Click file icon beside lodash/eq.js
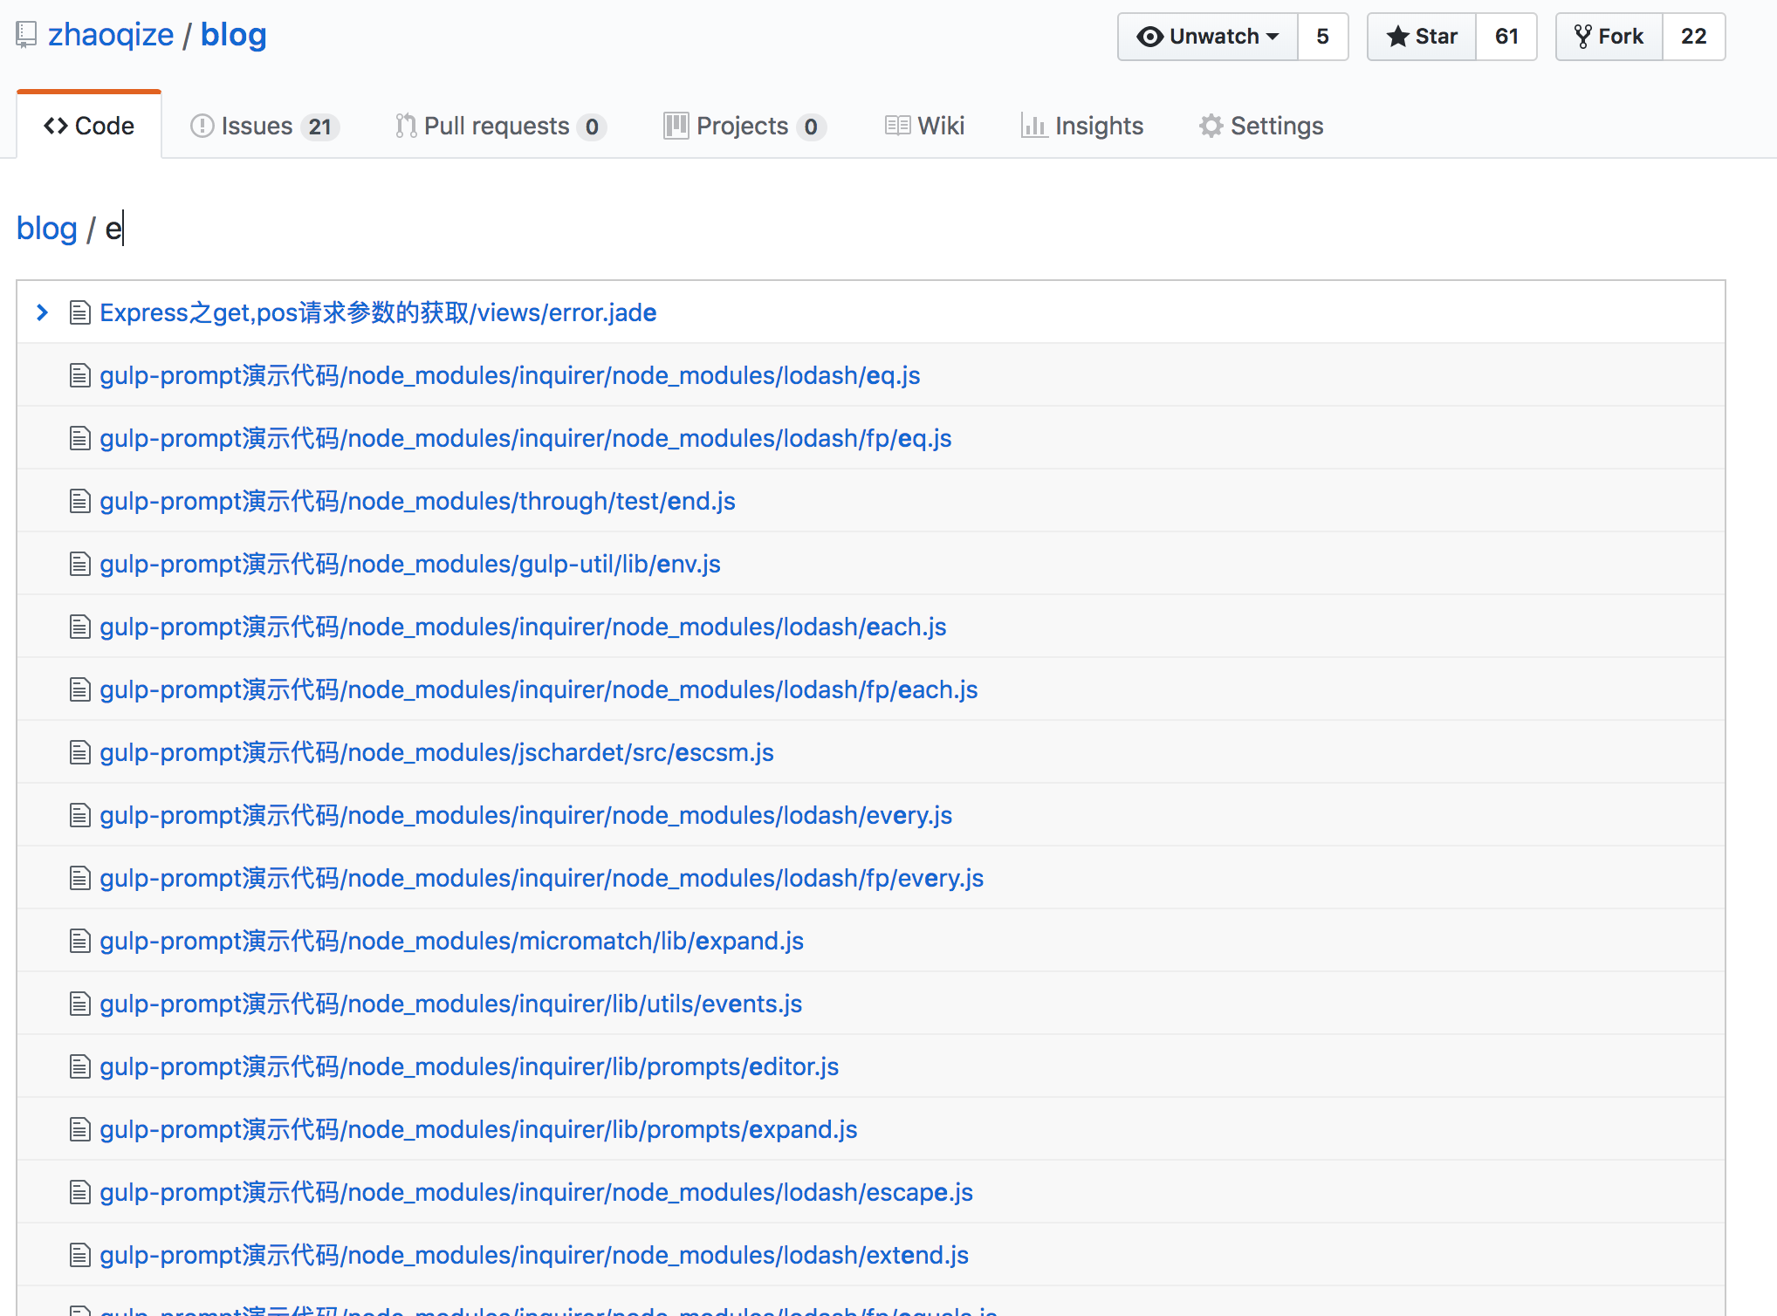Image resolution: width=1777 pixels, height=1316 pixels. pos(80,375)
